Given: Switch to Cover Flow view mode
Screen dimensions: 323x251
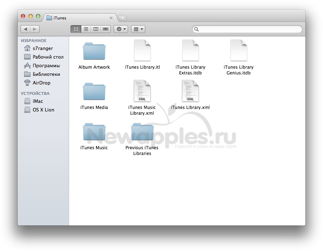Looking at the screenshot, I should tap(106, 29).
